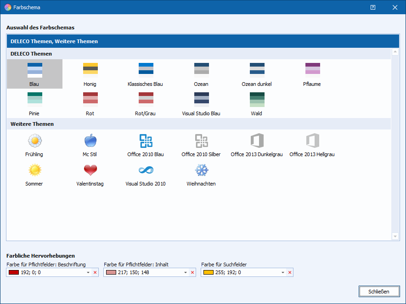Choose the Klassisches Blau theme
This screenshot has width=406, height=304.
(x=146, y=69)
